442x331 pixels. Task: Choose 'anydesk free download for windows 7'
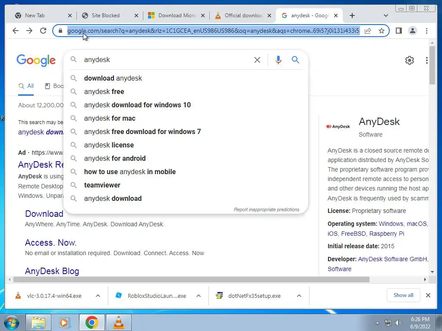click(186, 132)
